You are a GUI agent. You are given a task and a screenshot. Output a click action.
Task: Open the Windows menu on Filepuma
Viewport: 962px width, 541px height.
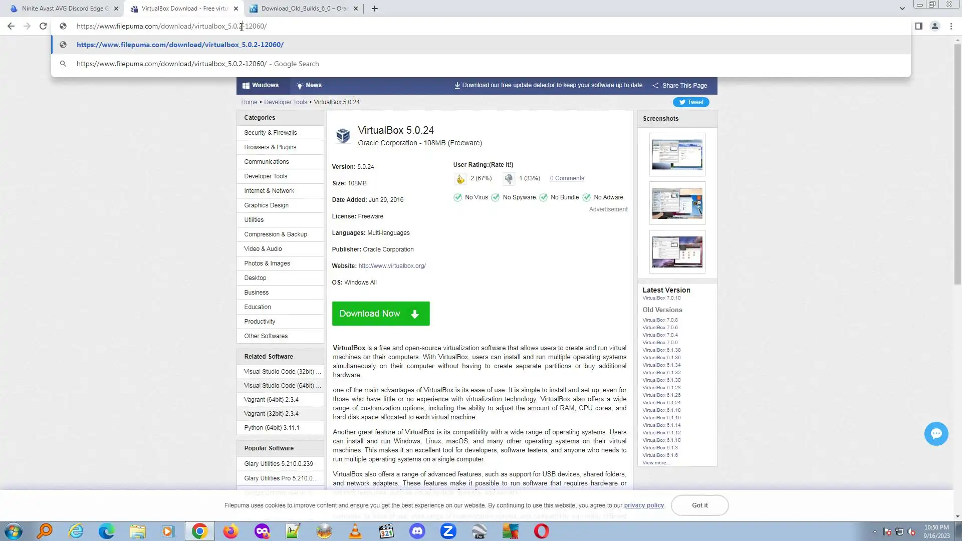pyautogui.click(x=261, y=85)
